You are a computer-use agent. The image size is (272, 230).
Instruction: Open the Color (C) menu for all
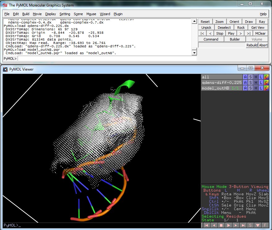(x=266, y=77)
